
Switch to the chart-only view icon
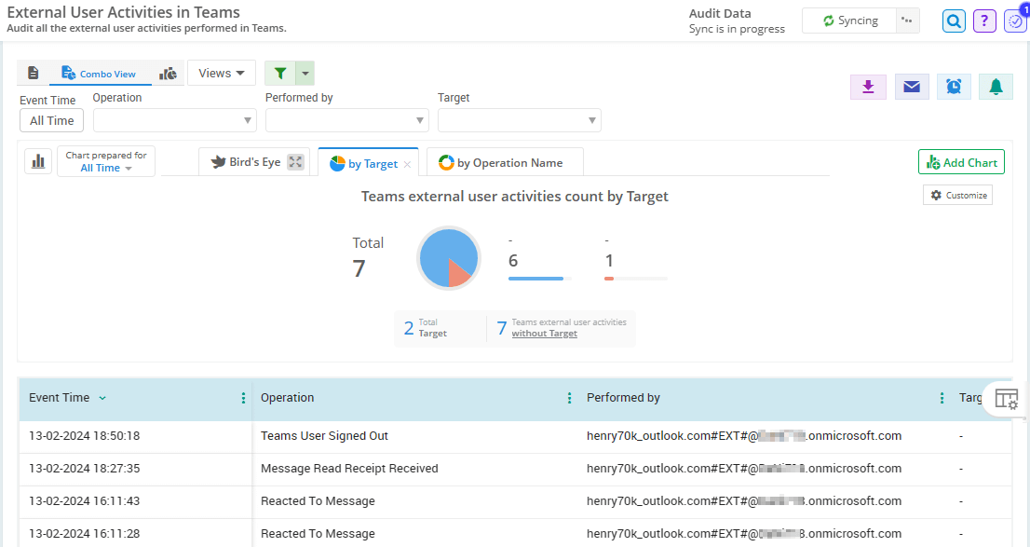pyautogui.click(x=168, y=74)
